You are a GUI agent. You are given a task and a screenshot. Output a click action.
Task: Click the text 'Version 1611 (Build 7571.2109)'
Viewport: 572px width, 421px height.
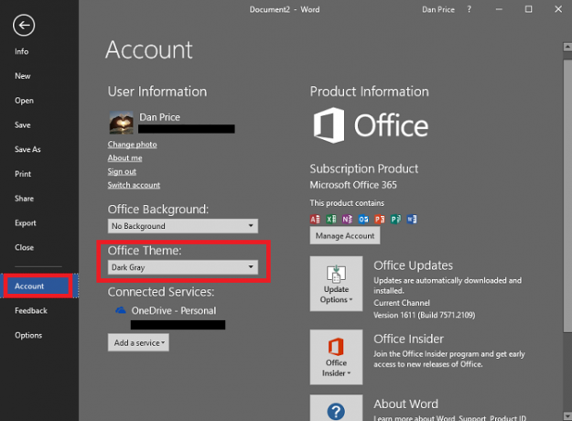pyautogui.click(x=425, y=315)
